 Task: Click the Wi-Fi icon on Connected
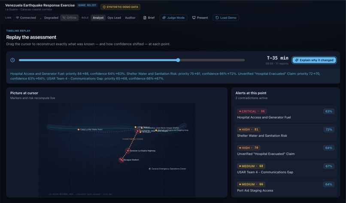(x=18, y=18)
